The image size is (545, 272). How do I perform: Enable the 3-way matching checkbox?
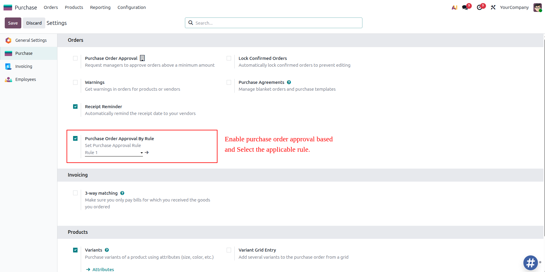pyautogui.click(x=75, y=193)
